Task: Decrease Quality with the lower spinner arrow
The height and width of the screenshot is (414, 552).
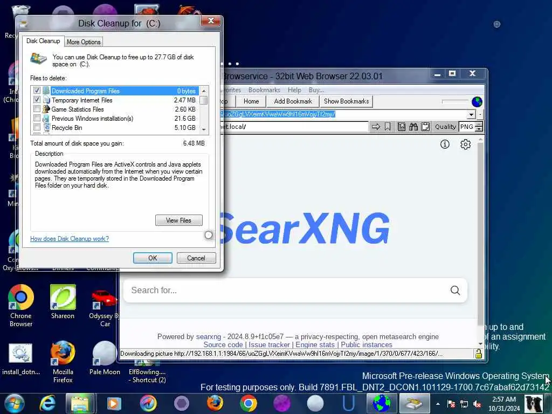Action: (x=479, y=129)
